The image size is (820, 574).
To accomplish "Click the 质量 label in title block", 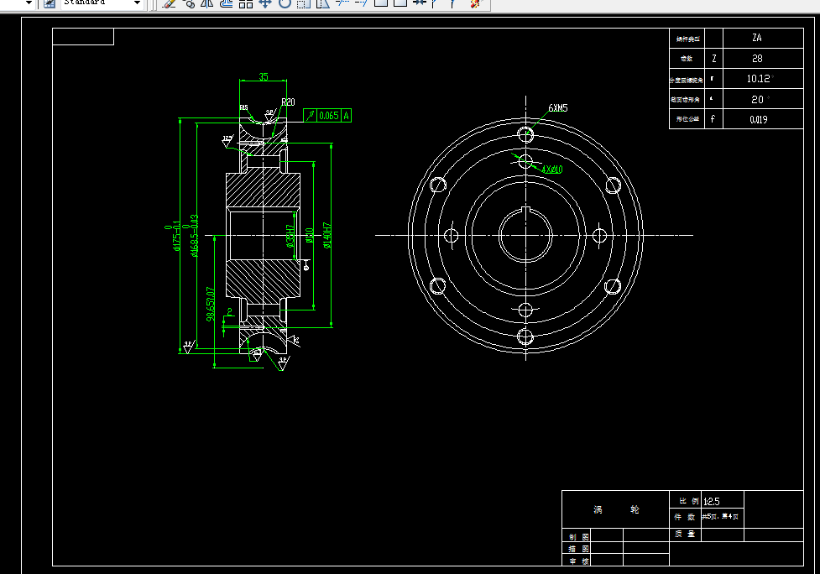I will pyautogui.click(x=685, y=534).
